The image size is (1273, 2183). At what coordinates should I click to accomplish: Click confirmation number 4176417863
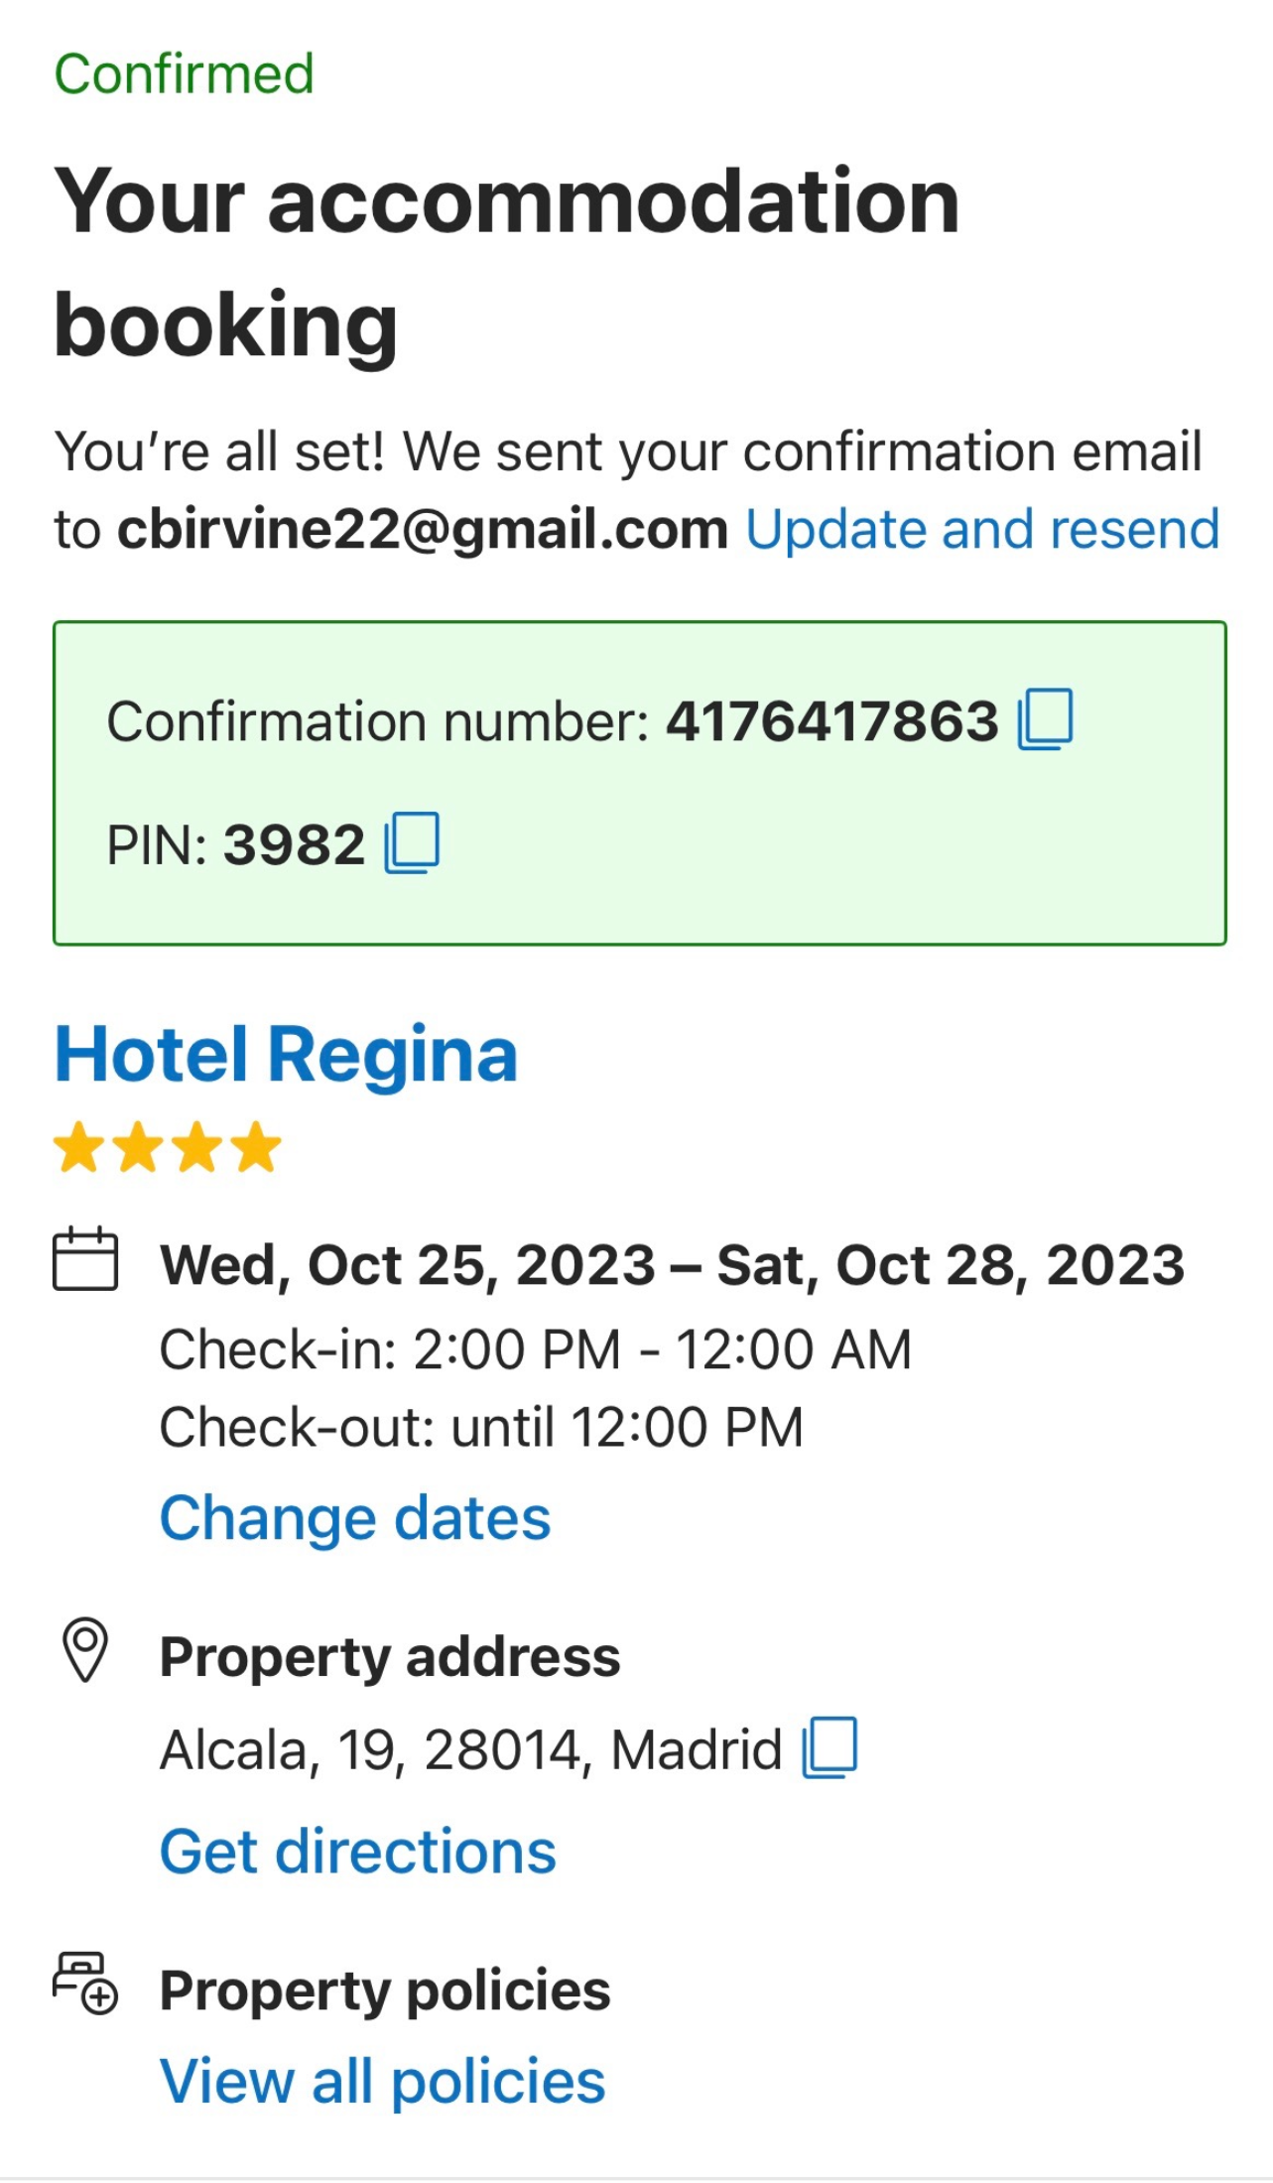831,721
